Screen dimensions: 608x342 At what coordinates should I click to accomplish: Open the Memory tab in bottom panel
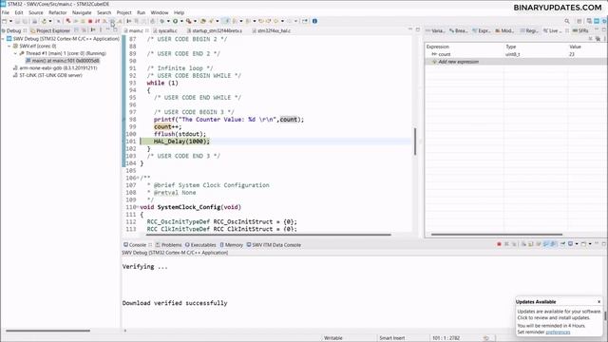[231, 245]
